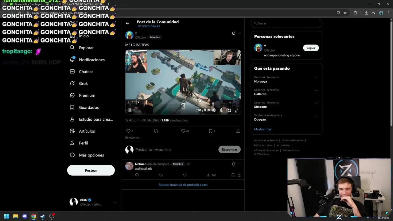Open Premium in the sidebar
393x221 pixels.
[83, 95]
